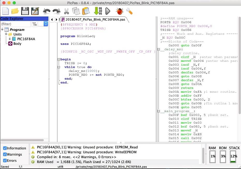This screenshot has height=169, width=241.
Task: Undo the last edit with the left arrow icon
Action: point(47,11)
